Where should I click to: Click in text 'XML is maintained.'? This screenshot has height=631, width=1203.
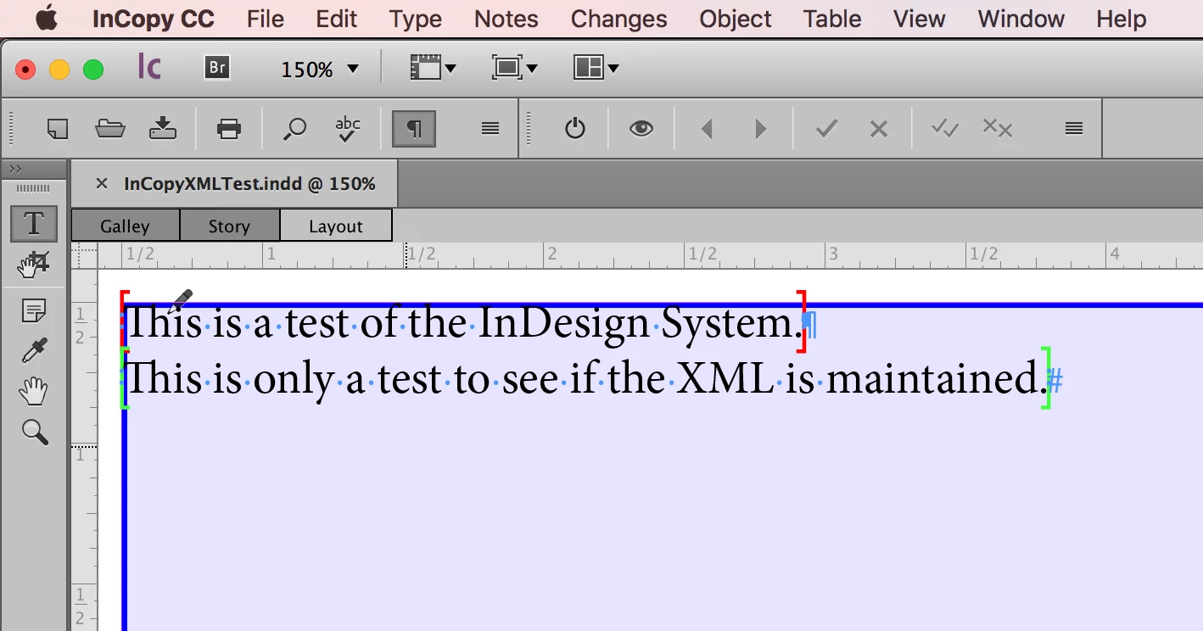pyautogui.click(x=864, y=378)
